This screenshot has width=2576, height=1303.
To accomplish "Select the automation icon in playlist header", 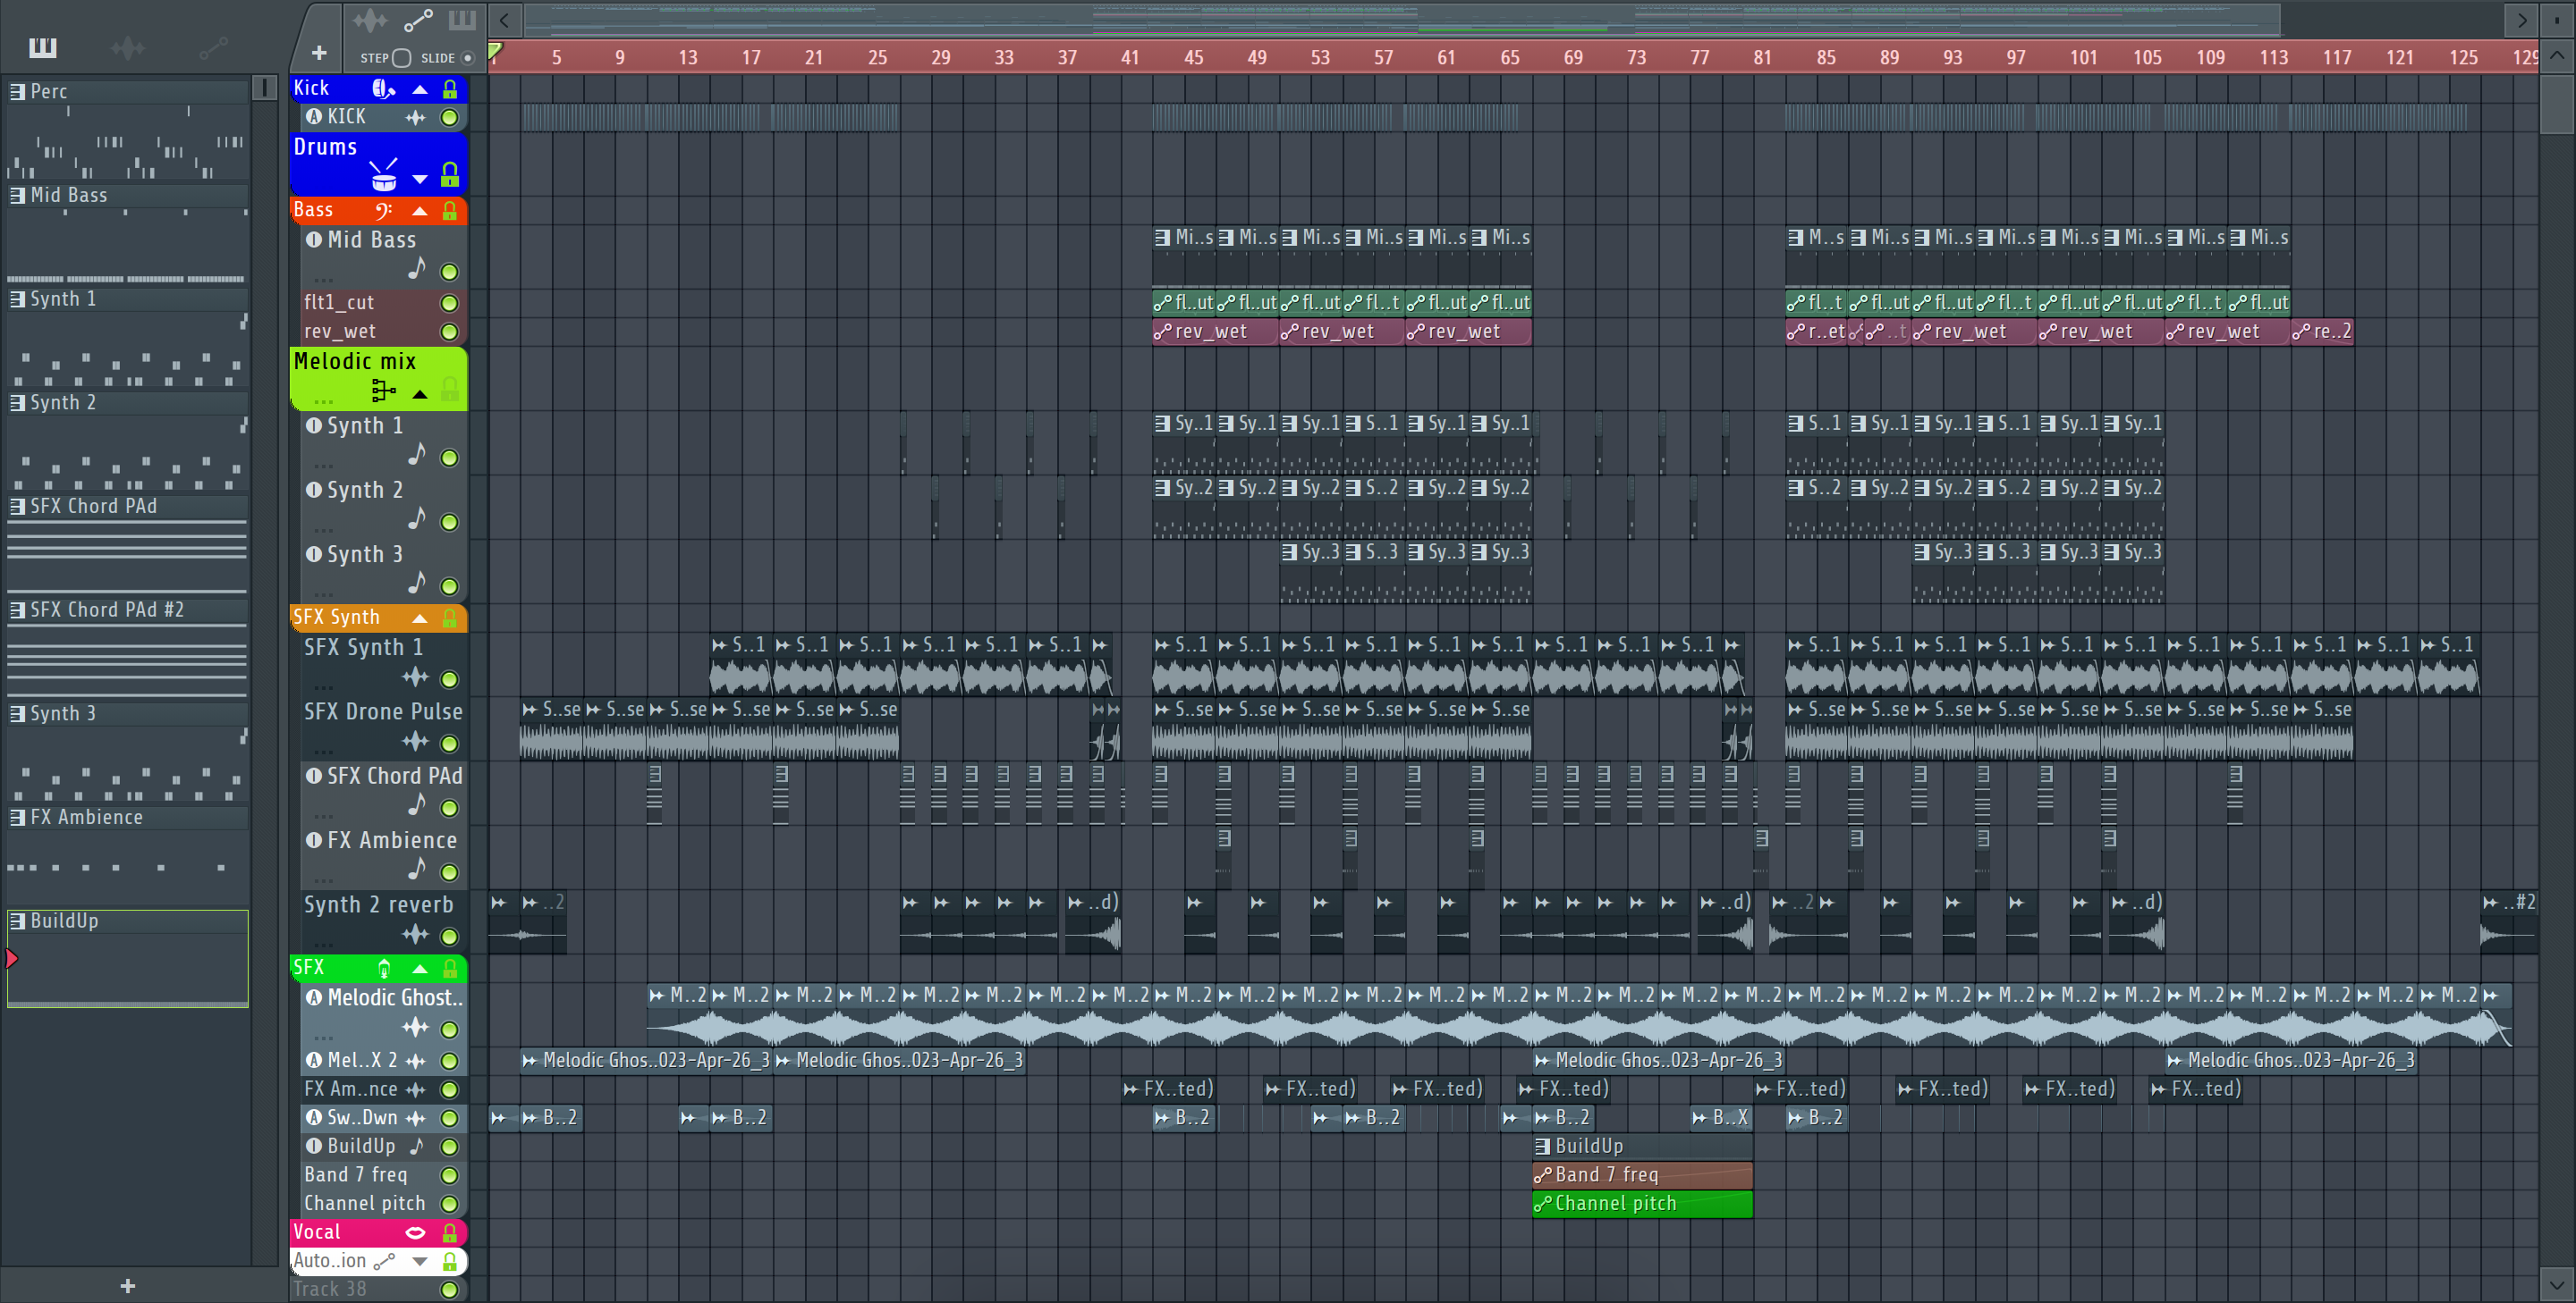I will (x=418, y=20).
